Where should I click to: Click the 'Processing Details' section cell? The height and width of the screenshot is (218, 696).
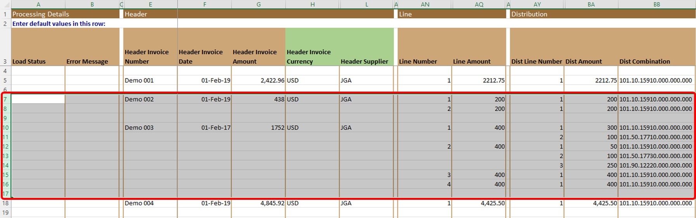[65, 14]
